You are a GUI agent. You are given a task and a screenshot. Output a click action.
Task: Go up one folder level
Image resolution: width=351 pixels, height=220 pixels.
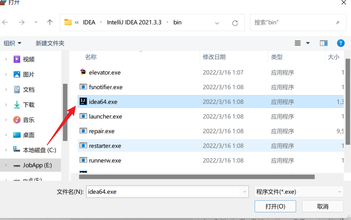(x=50, y=22)
